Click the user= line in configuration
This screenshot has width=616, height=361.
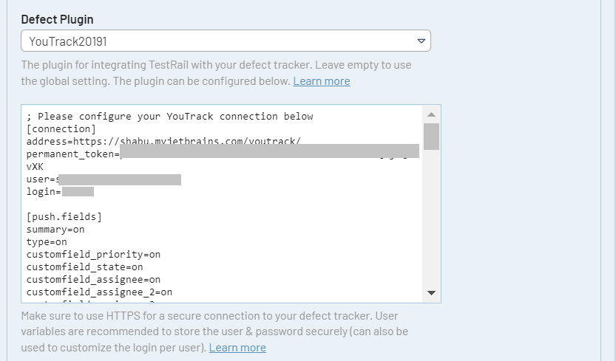(41, 179)
